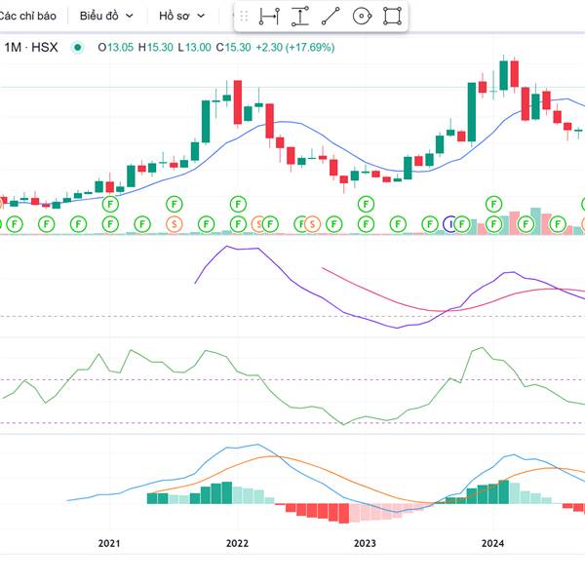
Task: Click the high price H15.30
Action: pyautogui.click(x=156, y=48)
